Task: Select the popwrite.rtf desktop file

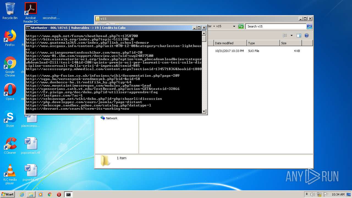Action: (31, 173)
